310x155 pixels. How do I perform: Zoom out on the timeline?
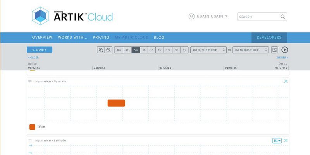108,50
